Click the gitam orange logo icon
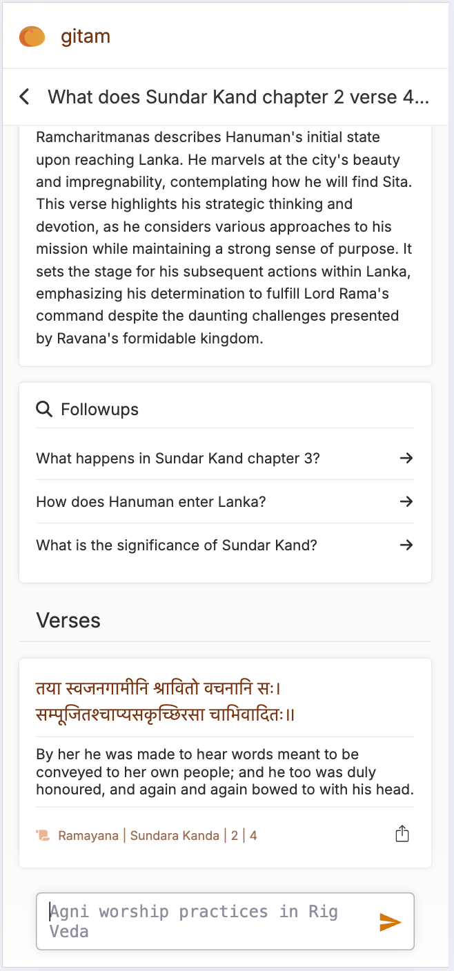This screenshot has height=971, width=454. pyautogui.click(x=32, y=36)
